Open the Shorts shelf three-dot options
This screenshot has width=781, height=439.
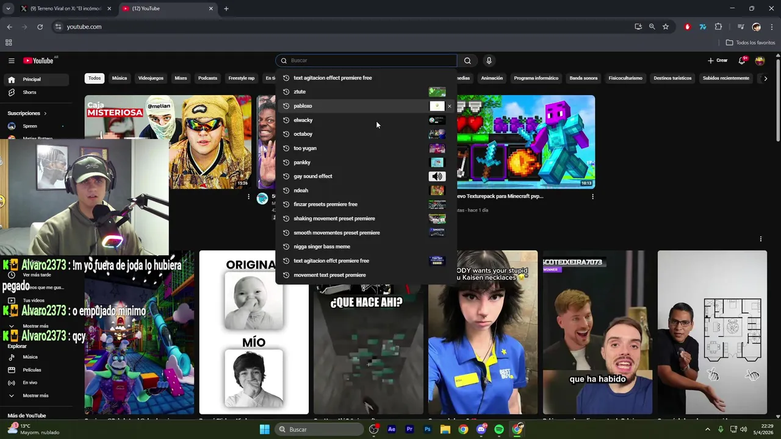[760, 239]
